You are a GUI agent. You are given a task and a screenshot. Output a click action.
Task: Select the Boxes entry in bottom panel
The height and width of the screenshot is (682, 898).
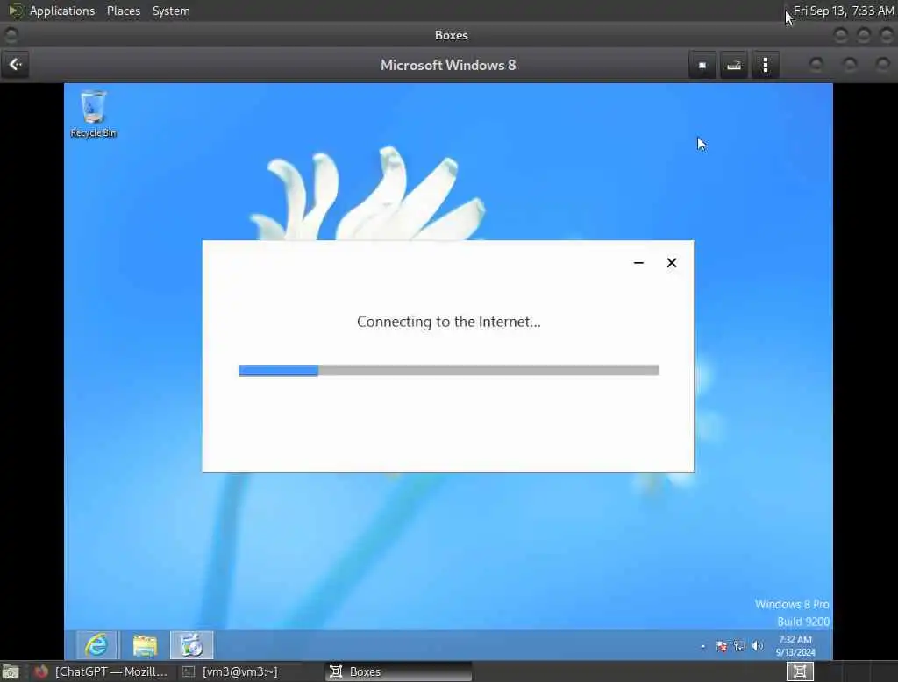coord(399,671)
